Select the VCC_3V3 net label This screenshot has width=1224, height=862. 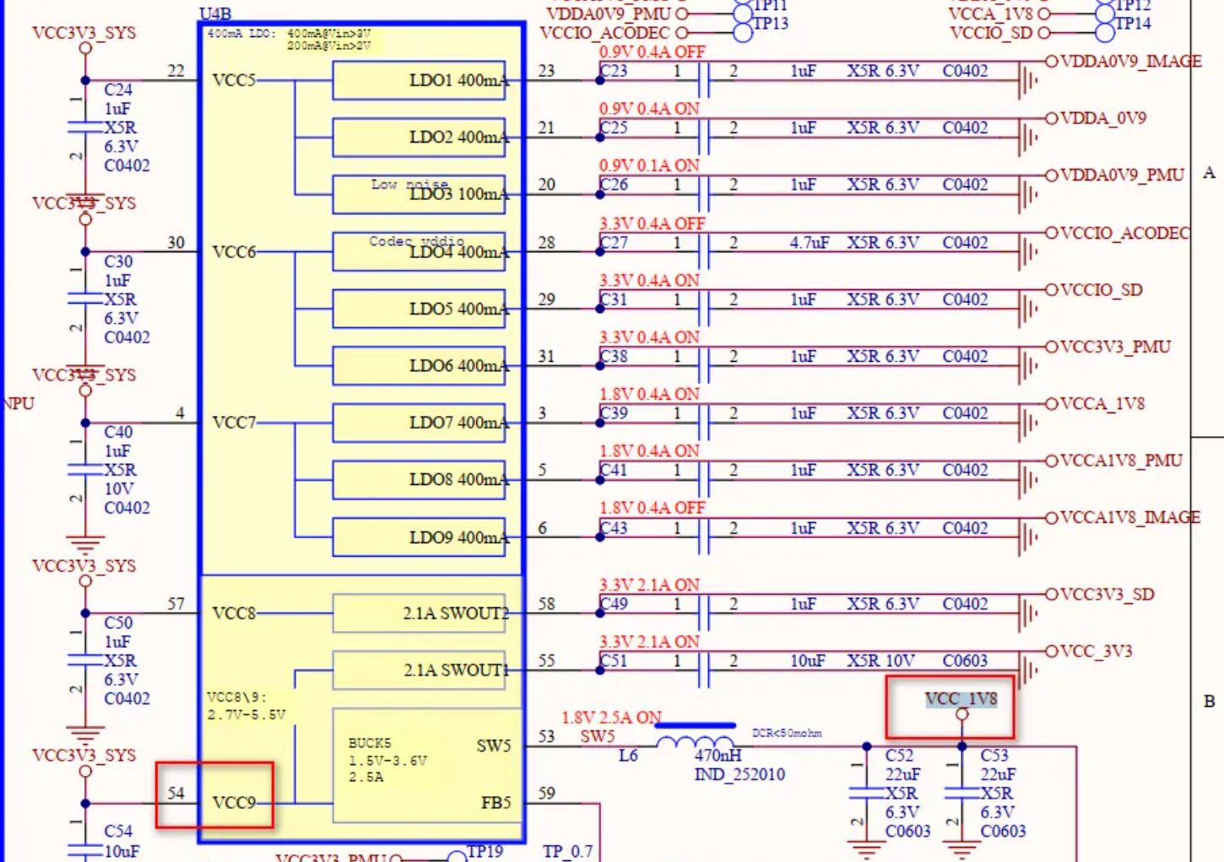click(1096, 651)
